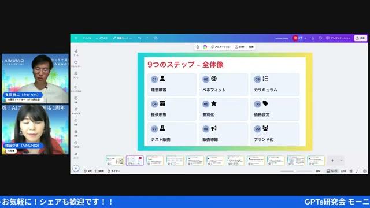
Task: Collapse the page filmstrip with round arrow button
Action: (x=76, y=168)
